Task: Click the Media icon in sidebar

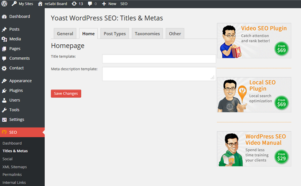Action: click(x=4, y=39)
